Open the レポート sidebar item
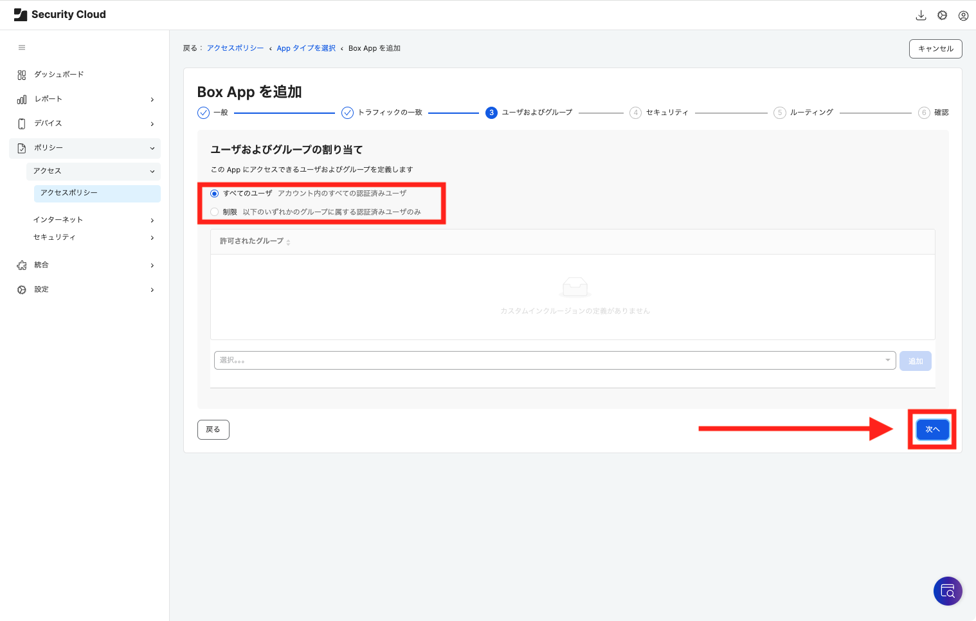 [x=85, y=99]
